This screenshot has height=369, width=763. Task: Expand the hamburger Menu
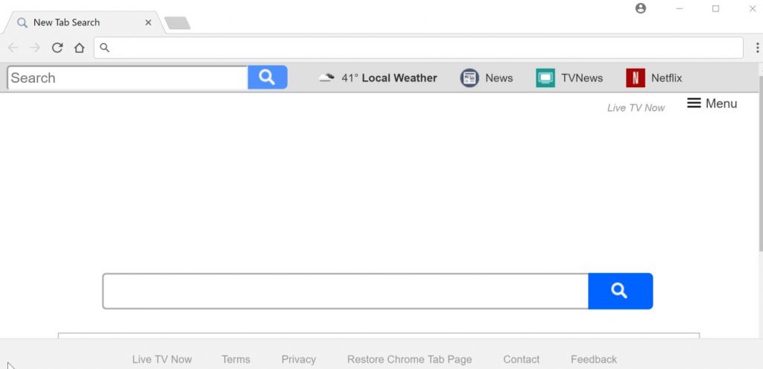(x=712, y=103)
